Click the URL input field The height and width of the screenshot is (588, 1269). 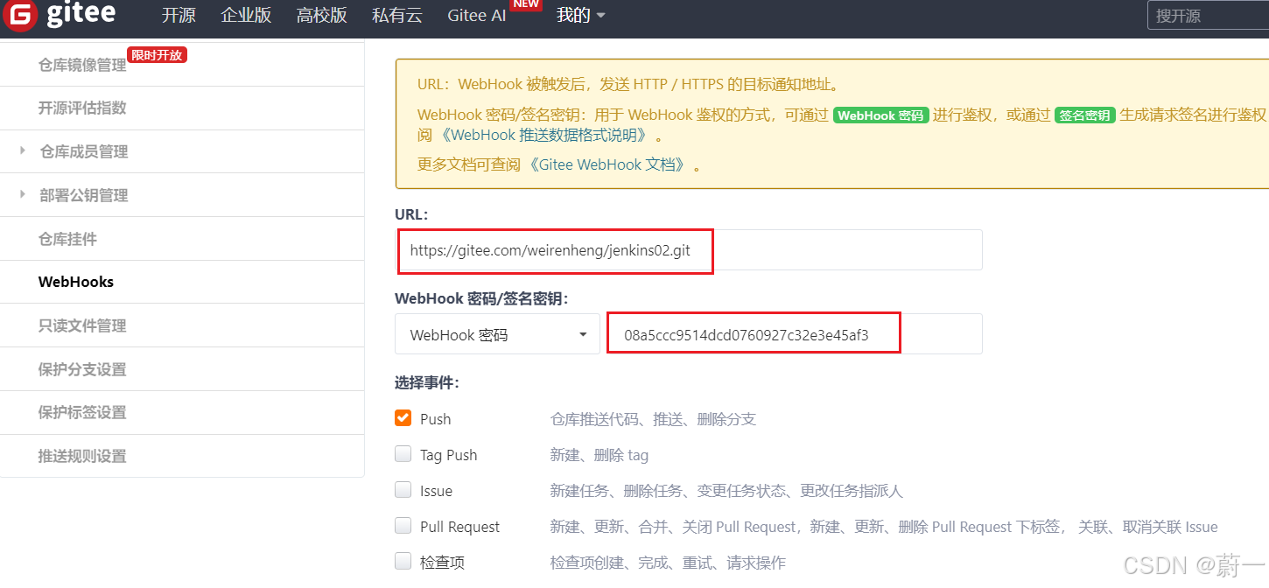click(x=689, y=250)
